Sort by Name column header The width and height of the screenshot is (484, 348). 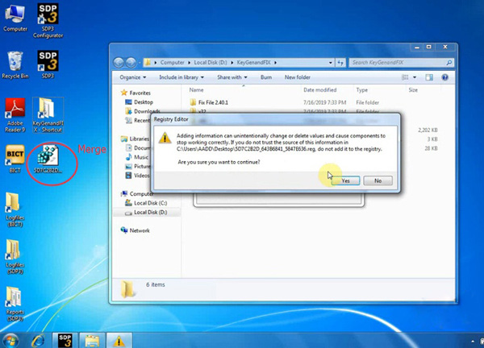click(196, 90)
